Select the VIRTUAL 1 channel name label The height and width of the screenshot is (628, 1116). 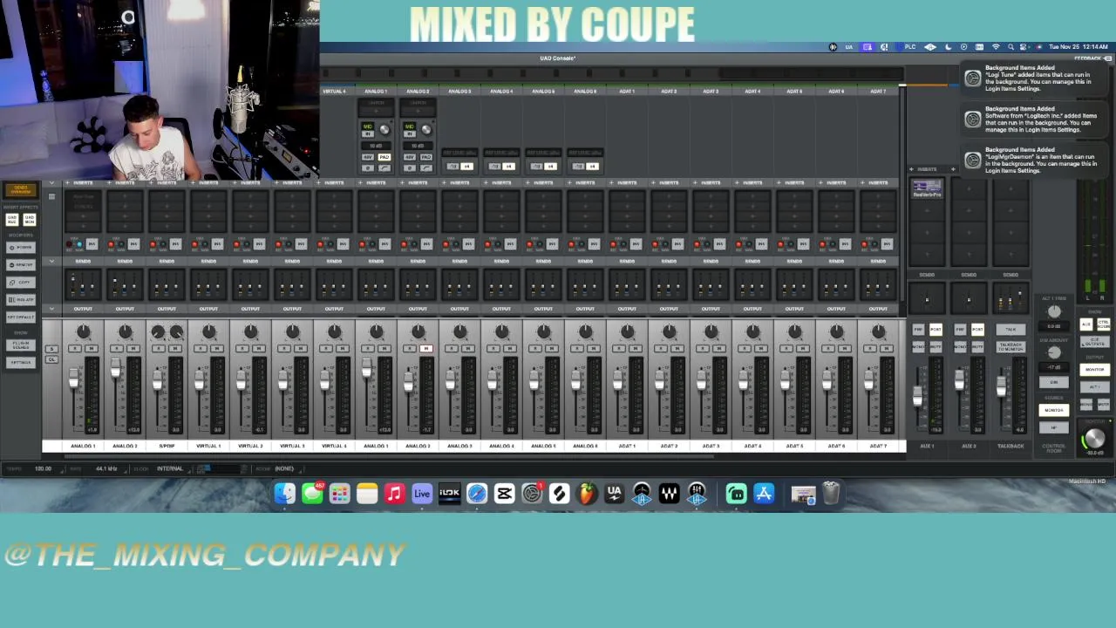pyautogui.click(x=208, y=446)
